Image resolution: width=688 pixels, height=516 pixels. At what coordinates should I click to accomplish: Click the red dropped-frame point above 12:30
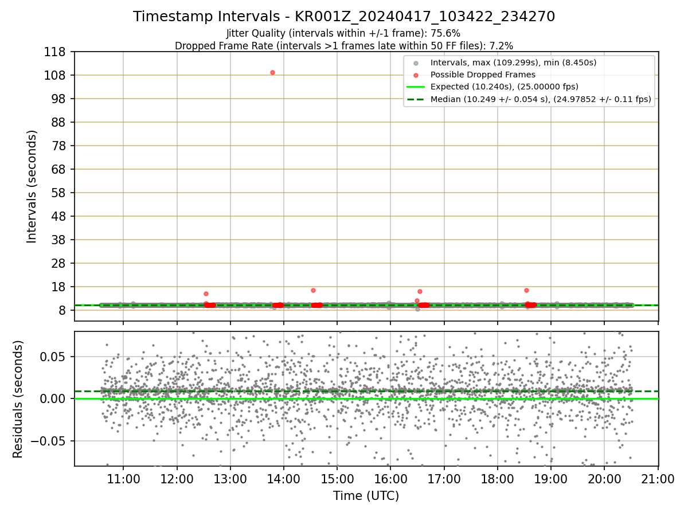point(206,294)
